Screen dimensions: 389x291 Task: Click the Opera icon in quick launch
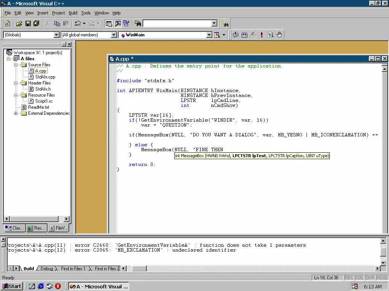[58, 286]
